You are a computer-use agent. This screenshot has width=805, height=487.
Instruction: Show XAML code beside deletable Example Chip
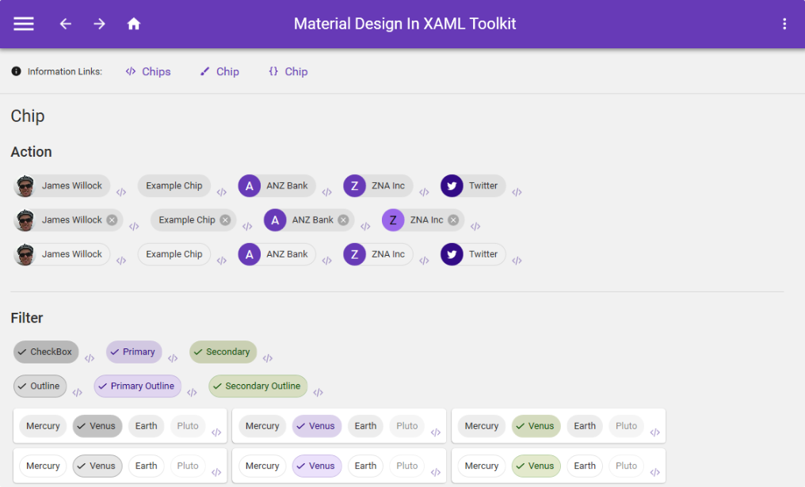point(247,226)
